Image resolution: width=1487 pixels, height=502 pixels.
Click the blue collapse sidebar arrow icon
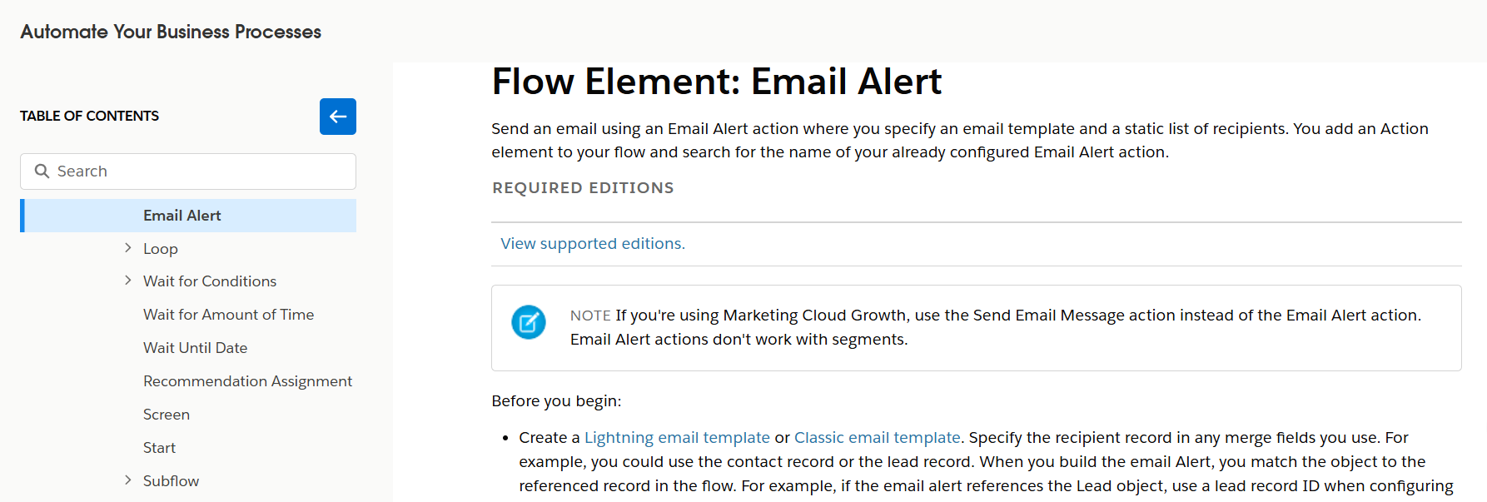click(337, 117)
